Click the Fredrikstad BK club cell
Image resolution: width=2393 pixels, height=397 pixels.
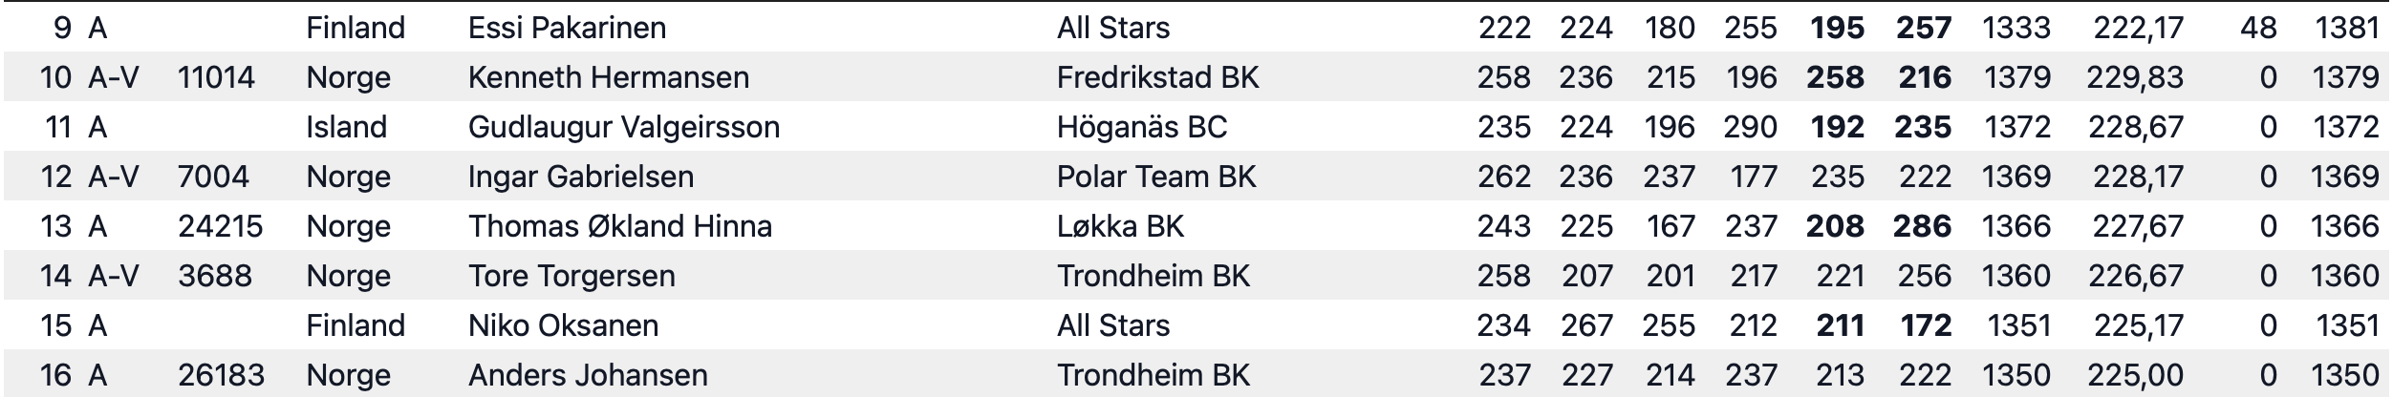1157,77
